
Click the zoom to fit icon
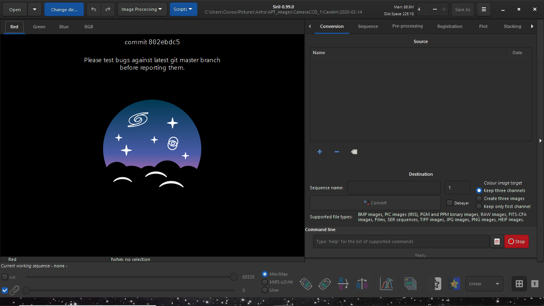[x=519, y=284]
